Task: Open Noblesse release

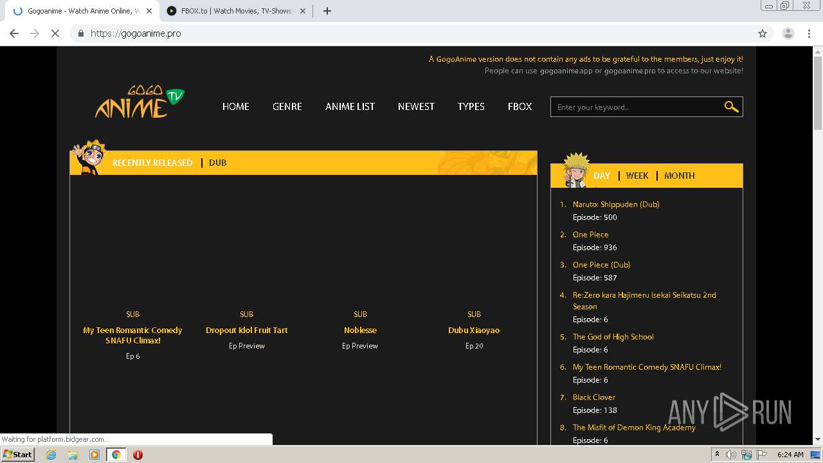Action: tap(360, 330)
